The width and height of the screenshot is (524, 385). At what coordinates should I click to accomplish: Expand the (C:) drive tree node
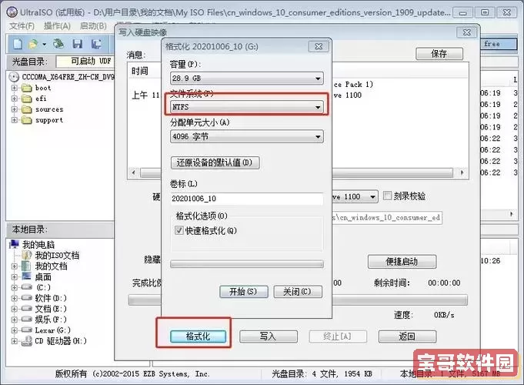[14, 287]
